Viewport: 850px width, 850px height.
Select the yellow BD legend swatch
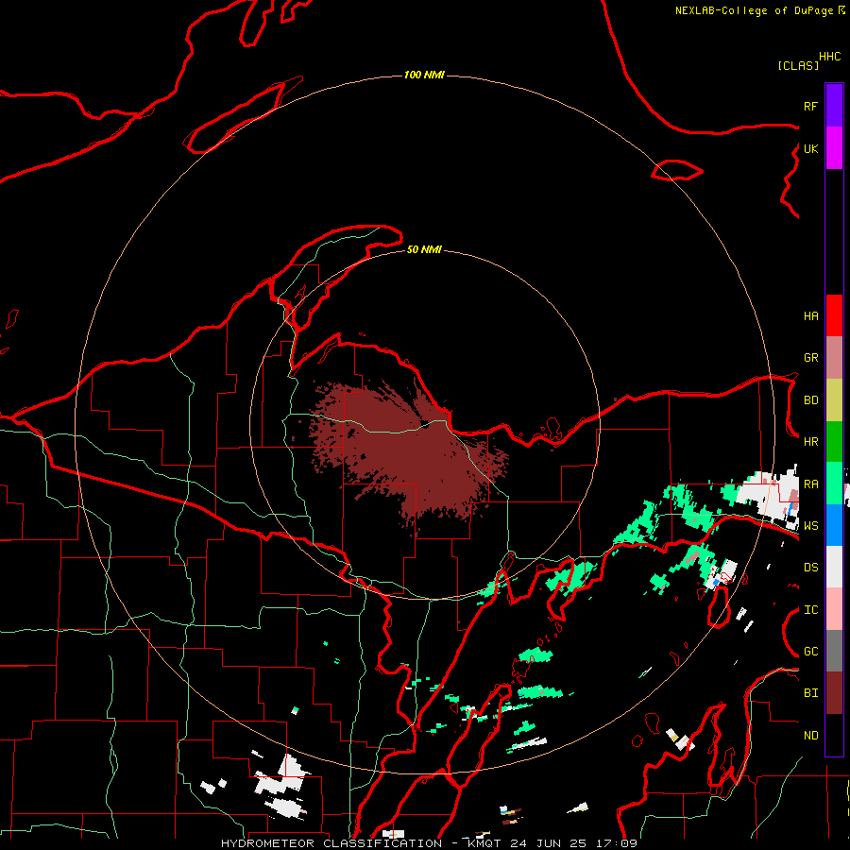pos(834,400)
